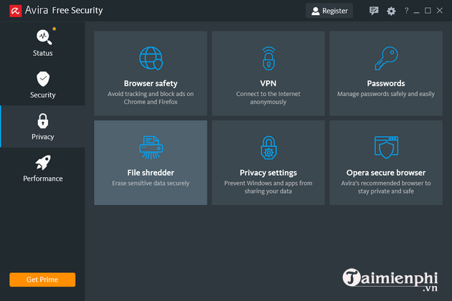
Task: Switch to the Security tab
Action: (x=42, y=85)
